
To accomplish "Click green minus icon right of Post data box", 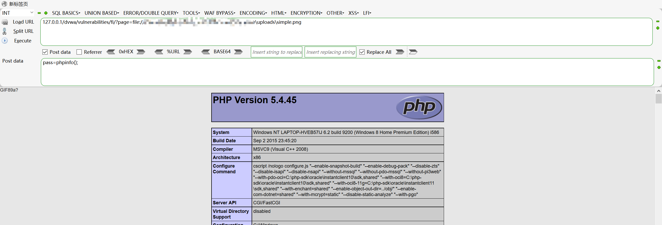I will point(659,61).
